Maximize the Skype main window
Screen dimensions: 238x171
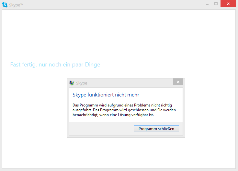(x=216, y=4)
